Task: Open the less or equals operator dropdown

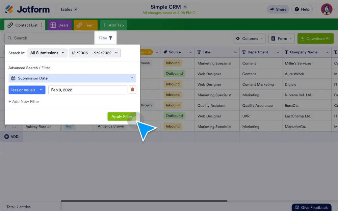Action: pos(27,90)
